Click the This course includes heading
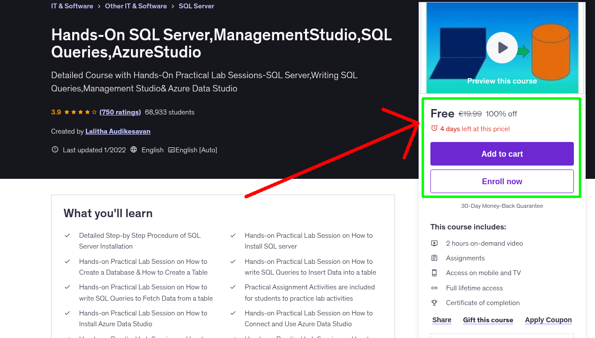Image resolution: width=595 pixels, height=338 pixels. (x=468, y=227)
